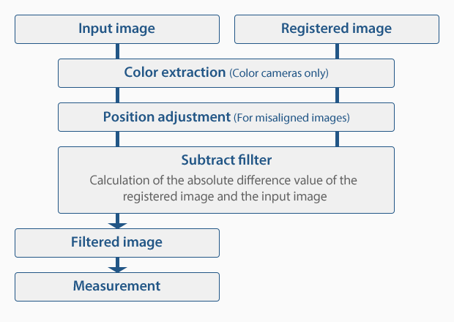This screenshot has width=454, height=322.
Task: Click the '(Color cameras only)' note text
Action: 279,73
